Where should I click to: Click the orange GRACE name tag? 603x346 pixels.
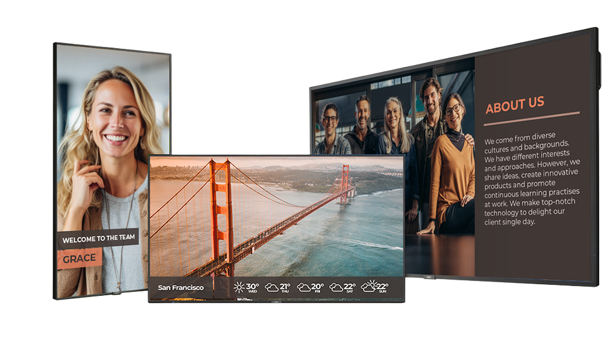79,259
